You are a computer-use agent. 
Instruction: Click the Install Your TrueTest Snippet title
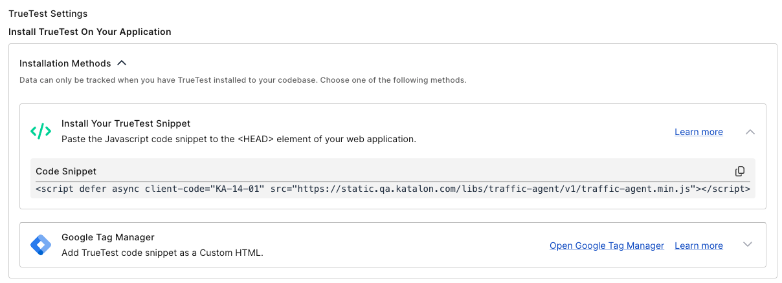(126, 123)
